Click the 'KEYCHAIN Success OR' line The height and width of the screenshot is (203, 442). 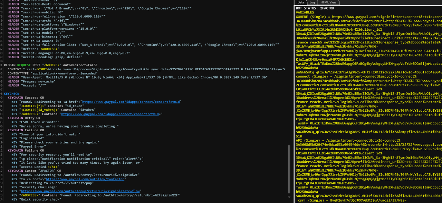tap(26, 98)
